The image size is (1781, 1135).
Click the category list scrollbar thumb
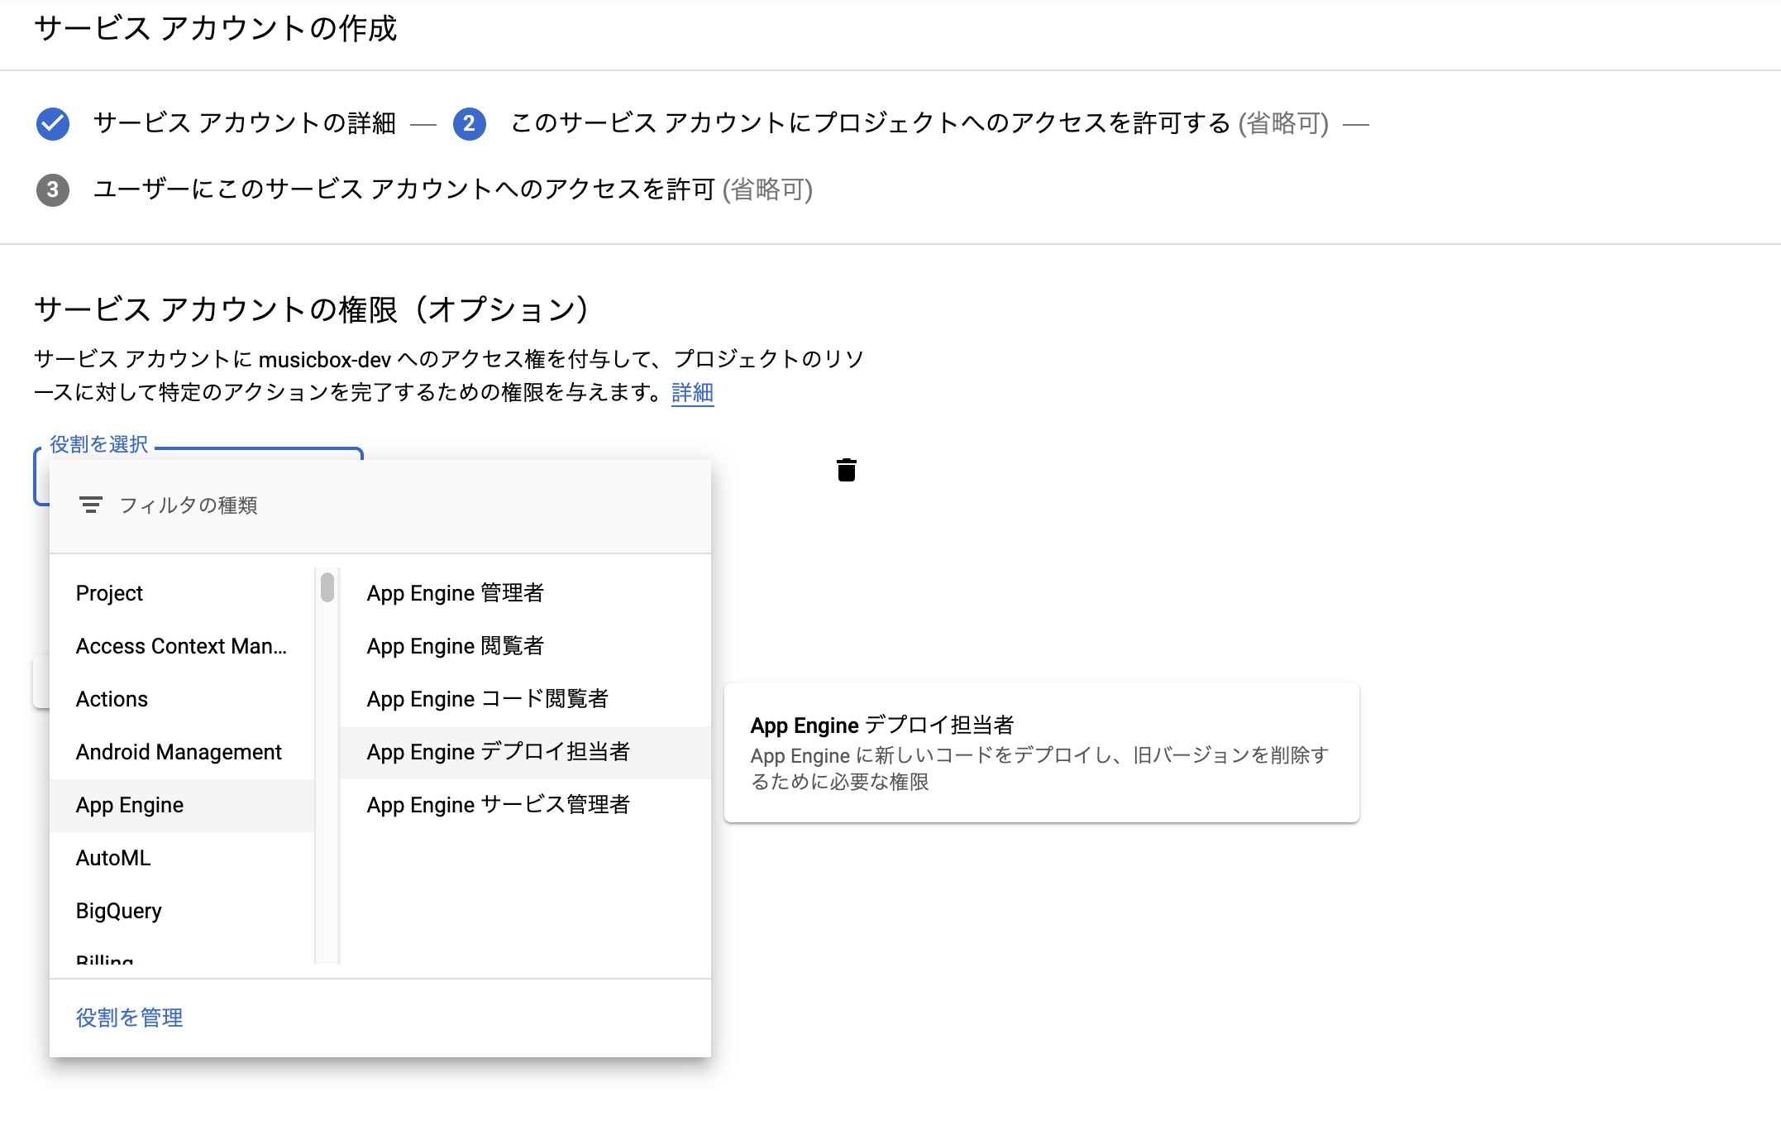(327, 587)
